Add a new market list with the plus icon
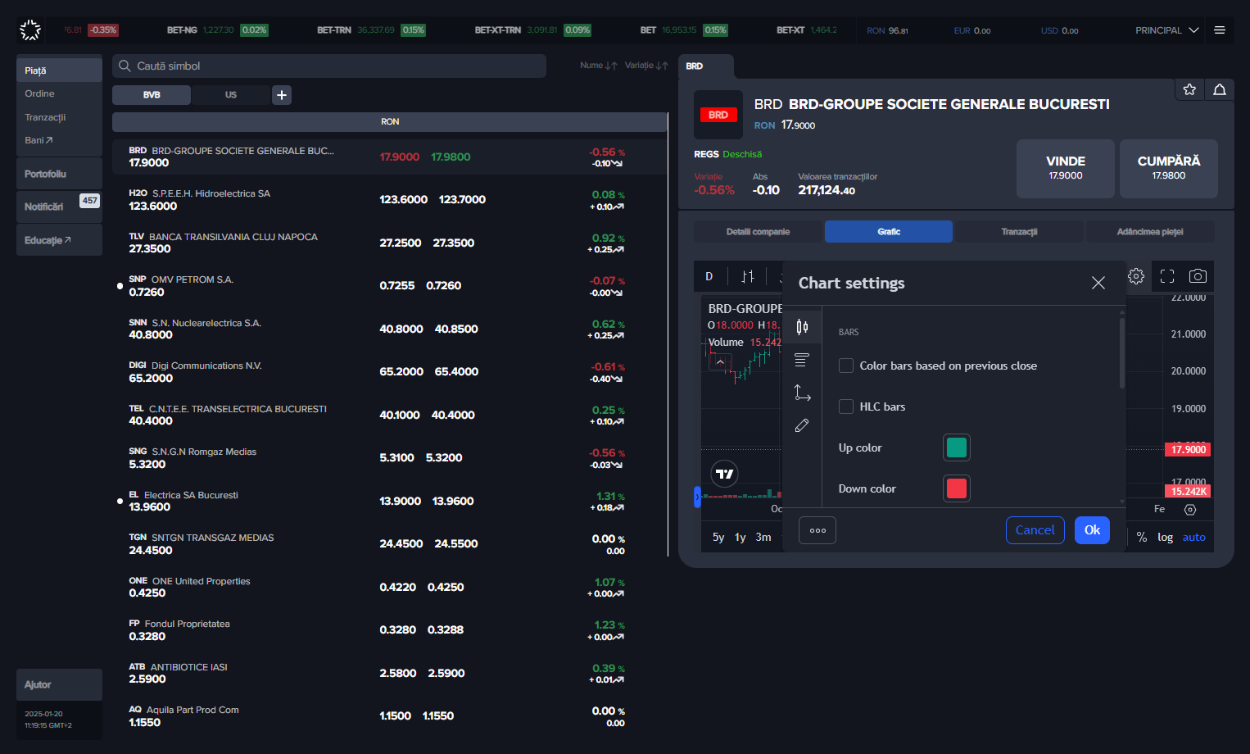Viewport: 1250px width, 754px height. click(282, 95)
